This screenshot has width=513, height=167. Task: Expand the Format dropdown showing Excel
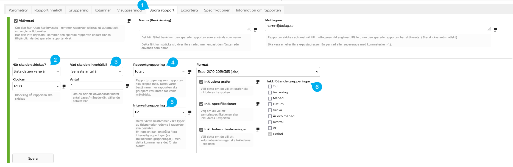pos(258,72)
